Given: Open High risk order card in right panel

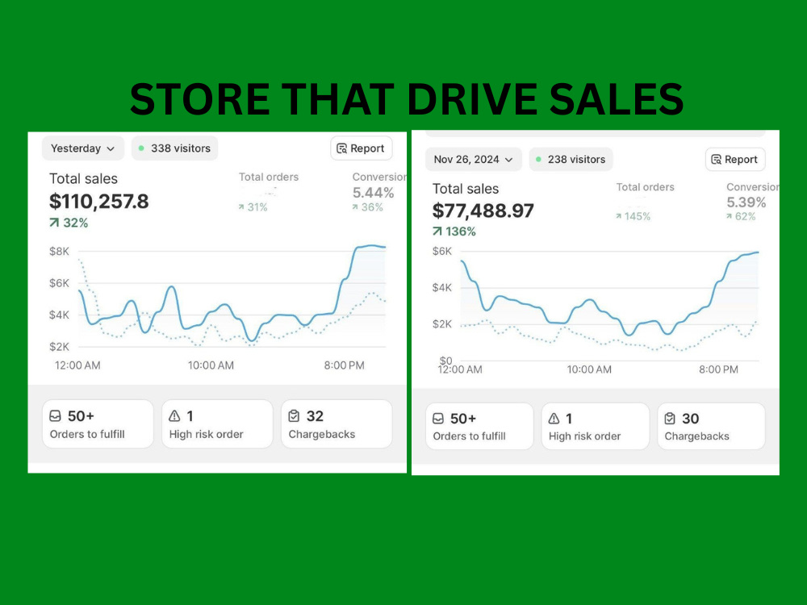Looking at the screenshot, I should click(x=596, y=426).
